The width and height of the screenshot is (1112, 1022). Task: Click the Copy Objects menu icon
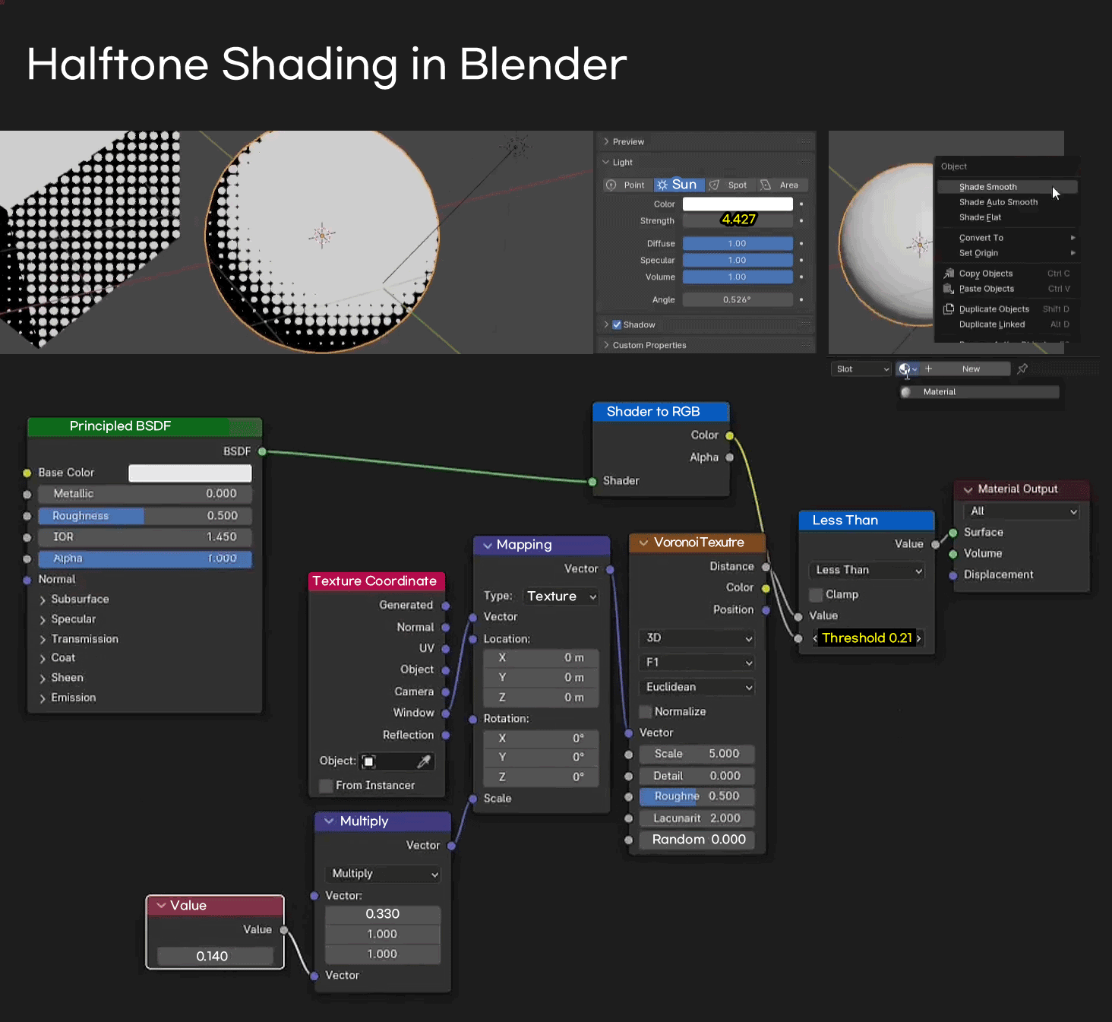[949, 274]
